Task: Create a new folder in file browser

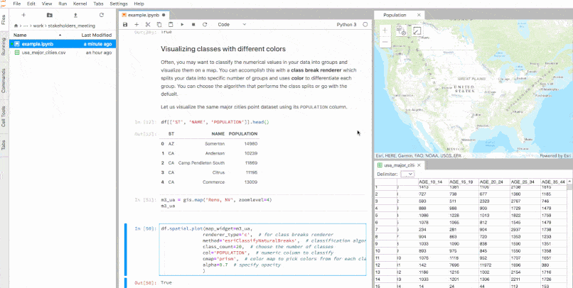Action: pos(50,15)
